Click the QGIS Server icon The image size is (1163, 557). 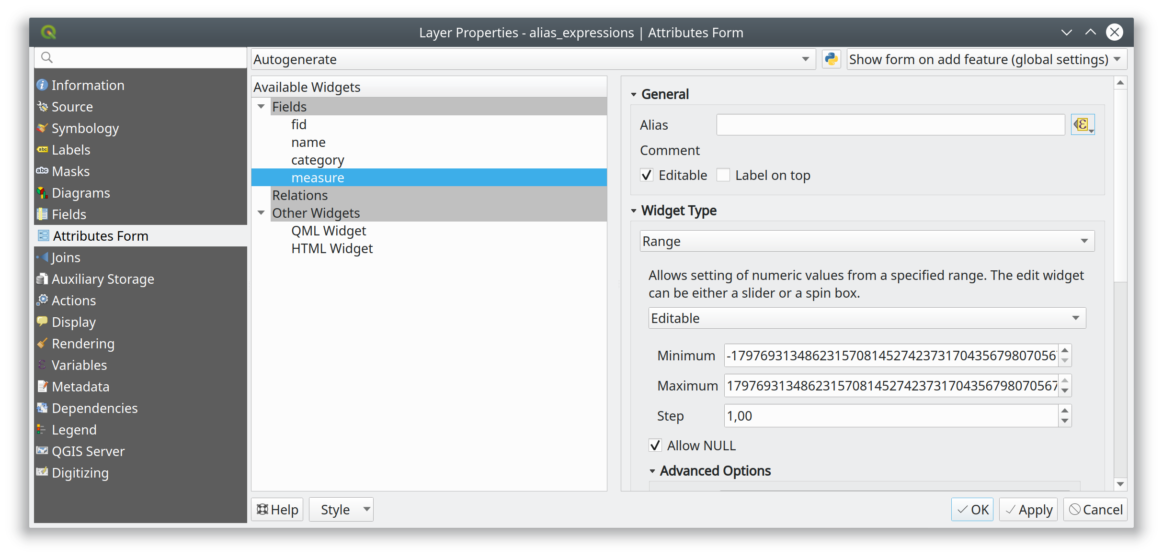(x=43, y=451)
